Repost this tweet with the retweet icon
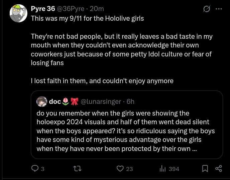 [77, 169]
